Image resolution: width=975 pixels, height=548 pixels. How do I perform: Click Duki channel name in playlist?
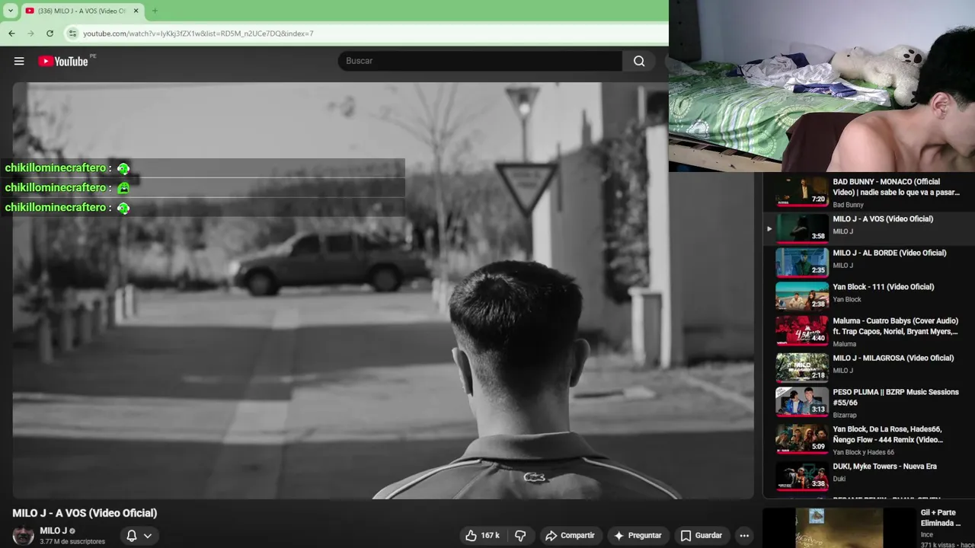tap(839, 479)
